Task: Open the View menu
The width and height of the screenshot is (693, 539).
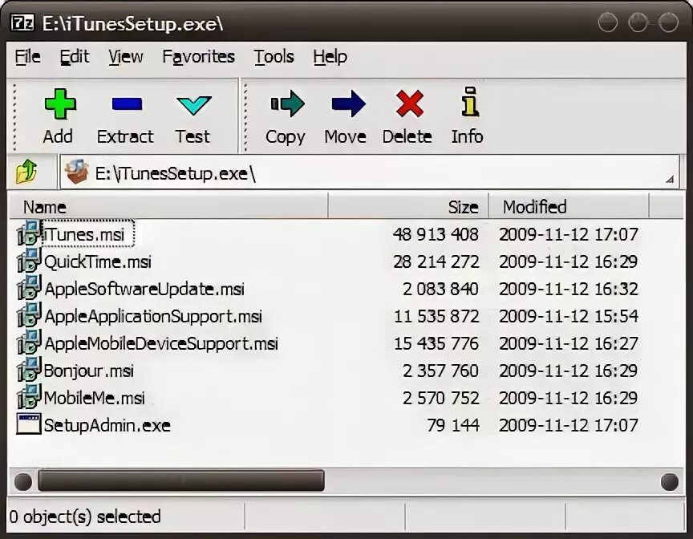Action: [125, 57]
